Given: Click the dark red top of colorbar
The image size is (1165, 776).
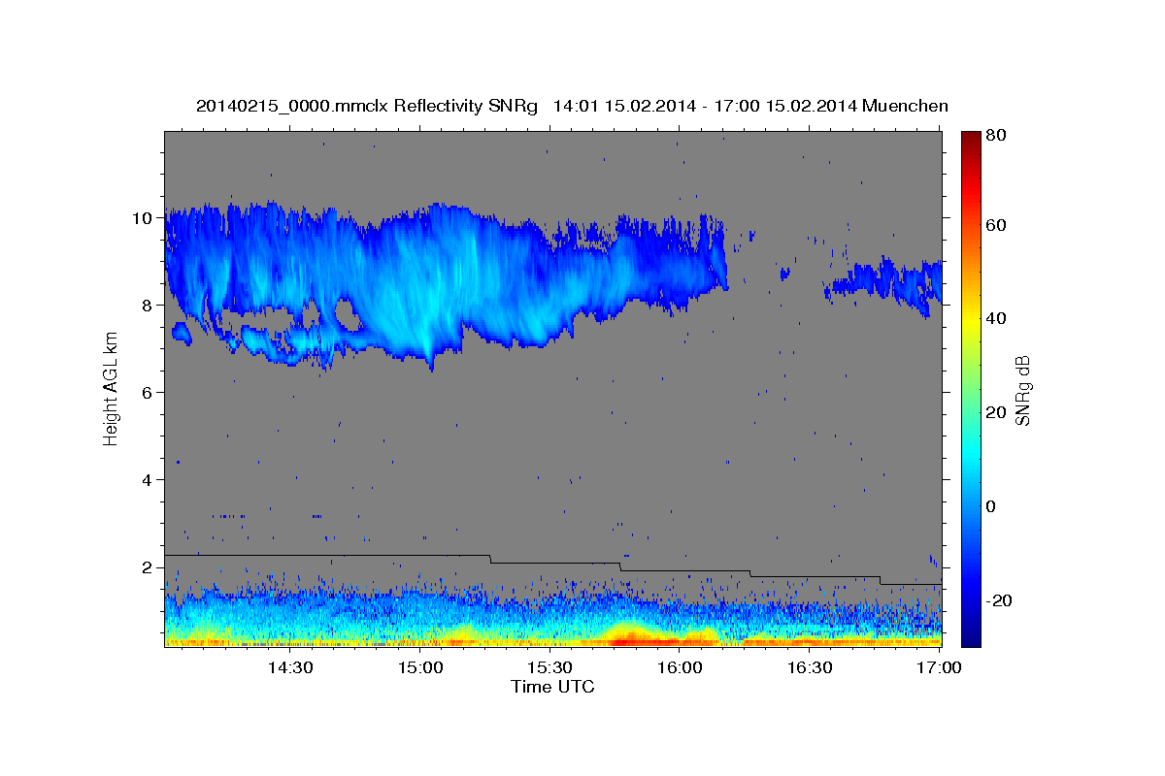Looking at the screenshot, I should pos(971,141).
